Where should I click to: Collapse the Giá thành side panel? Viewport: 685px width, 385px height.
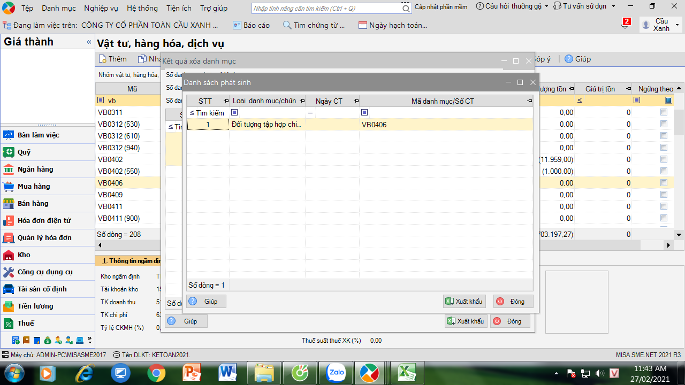(89, 42)
